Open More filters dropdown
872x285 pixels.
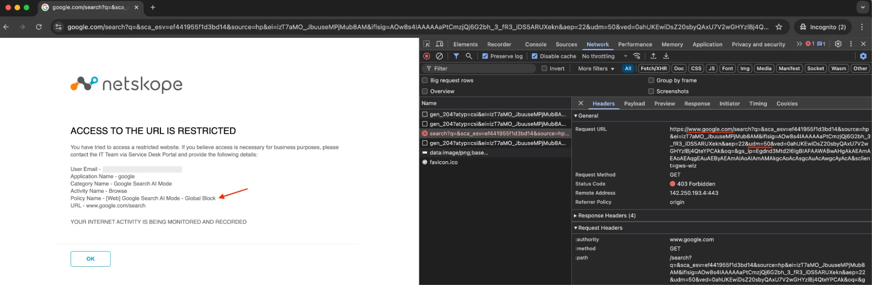click(596, 68)
